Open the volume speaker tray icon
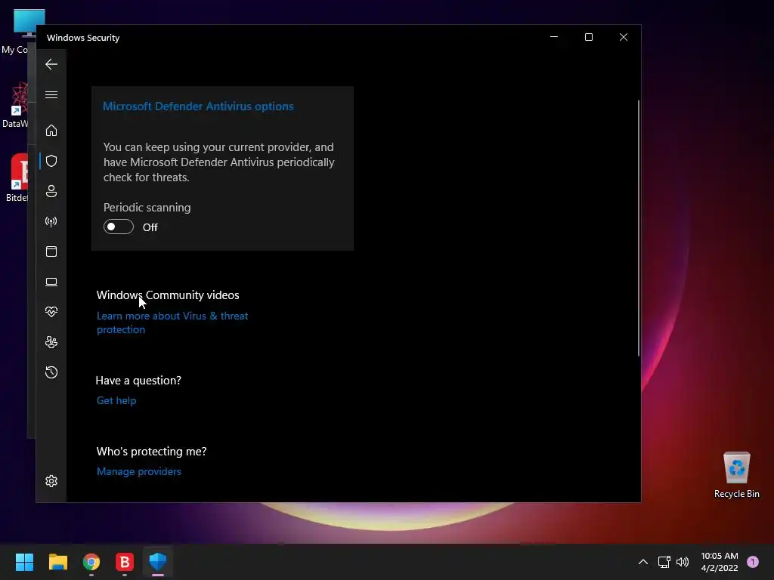774x580 pixels. click(x=683, y=562)
